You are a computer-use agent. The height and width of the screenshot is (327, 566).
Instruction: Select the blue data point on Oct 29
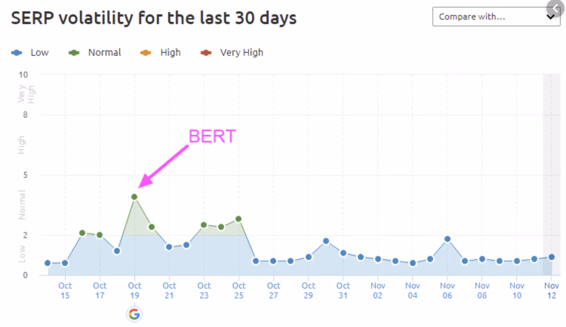[308, 257]
